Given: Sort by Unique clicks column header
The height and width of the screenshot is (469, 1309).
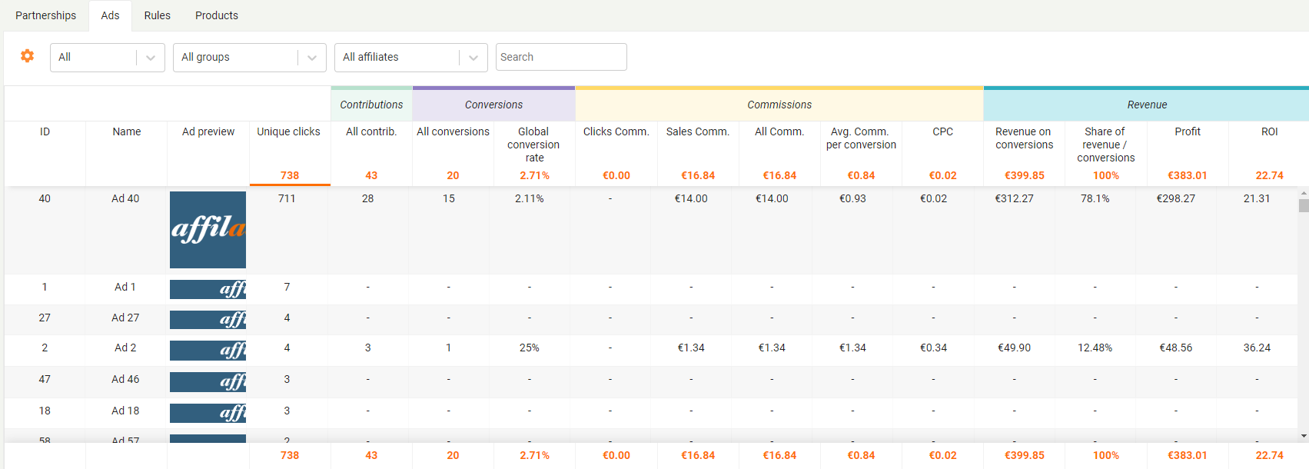Looking at the screenshot, I should coord(289,131).
